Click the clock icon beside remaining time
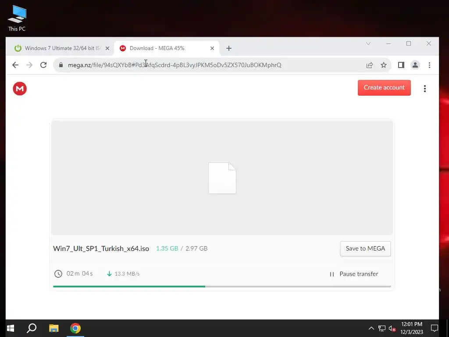This screenshot has height=337, width=449. tap(58, 274)
